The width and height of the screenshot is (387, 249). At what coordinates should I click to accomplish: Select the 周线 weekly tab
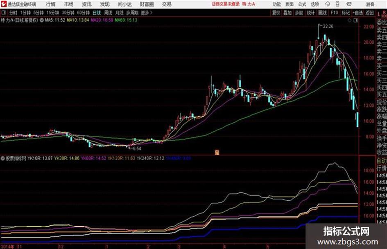[x=108, y=13]
